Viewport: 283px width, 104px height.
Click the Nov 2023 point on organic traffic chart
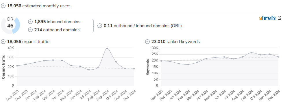click(x=17, y=66)
